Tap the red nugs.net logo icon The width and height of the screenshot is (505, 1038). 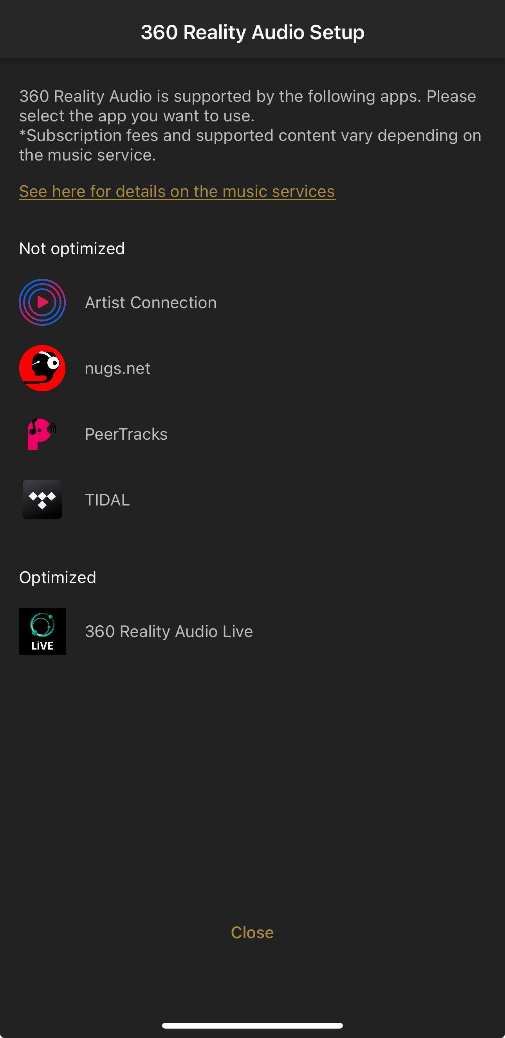(42, 368)
